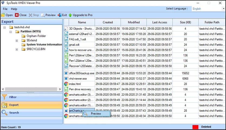Select the FAQ.odt_1.odt file name

[78, 39]
